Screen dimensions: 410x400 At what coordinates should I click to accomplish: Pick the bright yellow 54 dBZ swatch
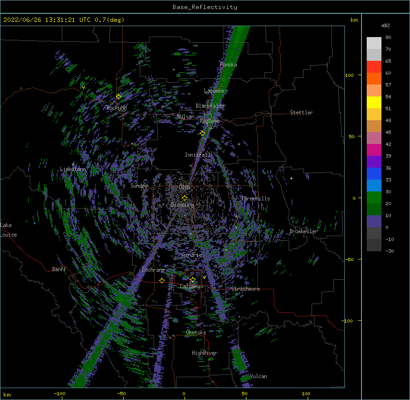pyautogui.click(x=374, y=102)
